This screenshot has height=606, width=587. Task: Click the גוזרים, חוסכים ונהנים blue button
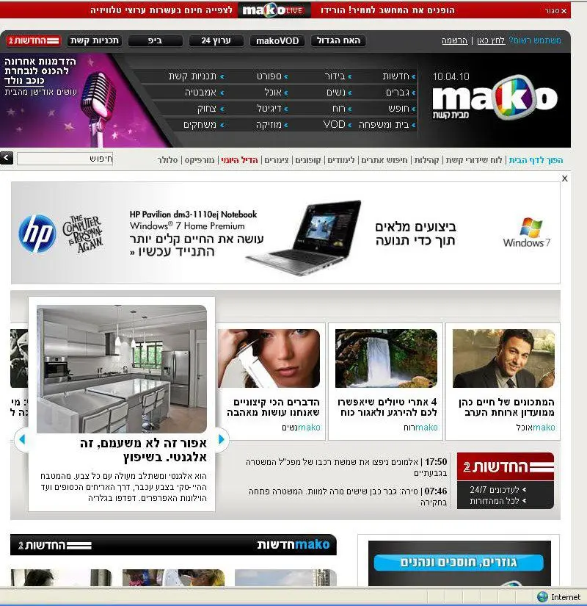[459, 563]
